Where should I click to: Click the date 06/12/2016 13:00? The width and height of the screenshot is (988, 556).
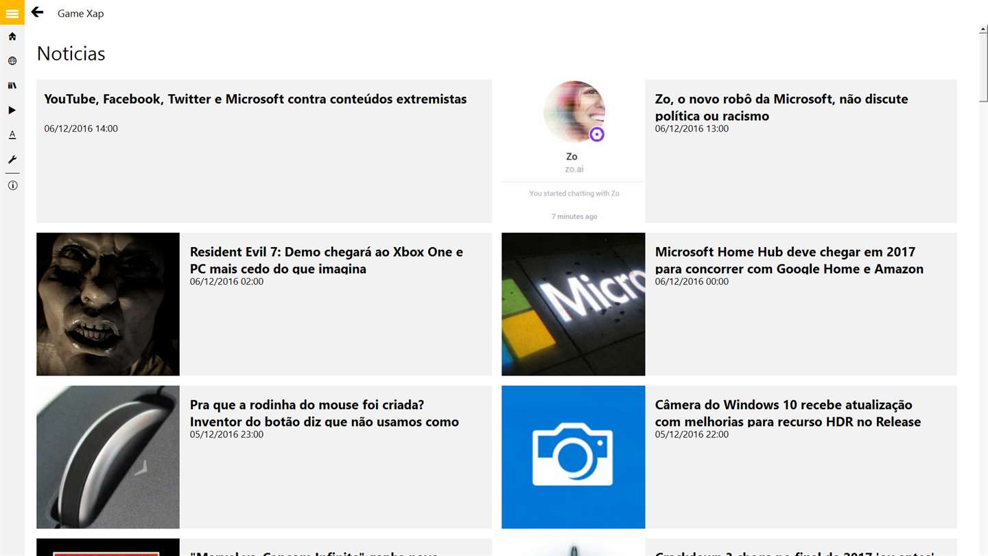[x=692, y=128]
